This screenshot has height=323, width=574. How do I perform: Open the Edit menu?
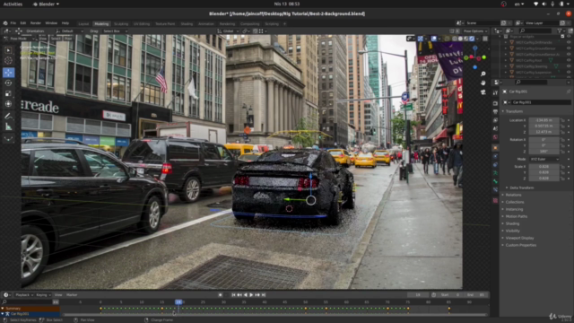point(22,23)
